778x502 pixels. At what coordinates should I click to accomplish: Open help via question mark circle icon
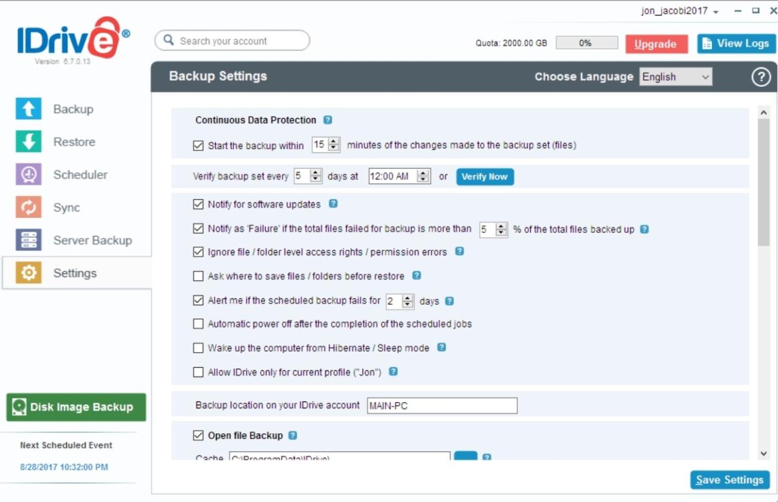(760, 77)
